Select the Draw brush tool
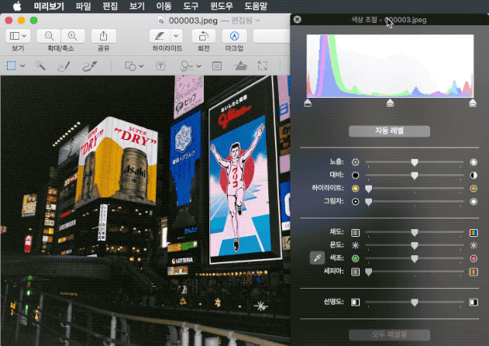This screenshot has width=489, height=346. click(x=89, y=66)
